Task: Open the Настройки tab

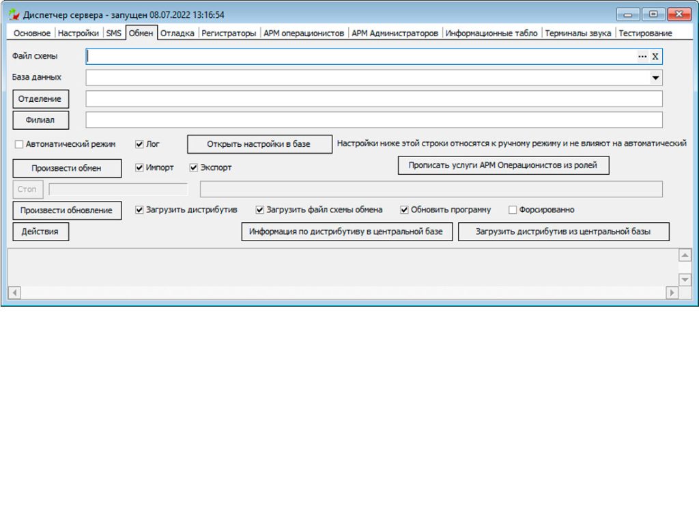Action: point(78,33)
